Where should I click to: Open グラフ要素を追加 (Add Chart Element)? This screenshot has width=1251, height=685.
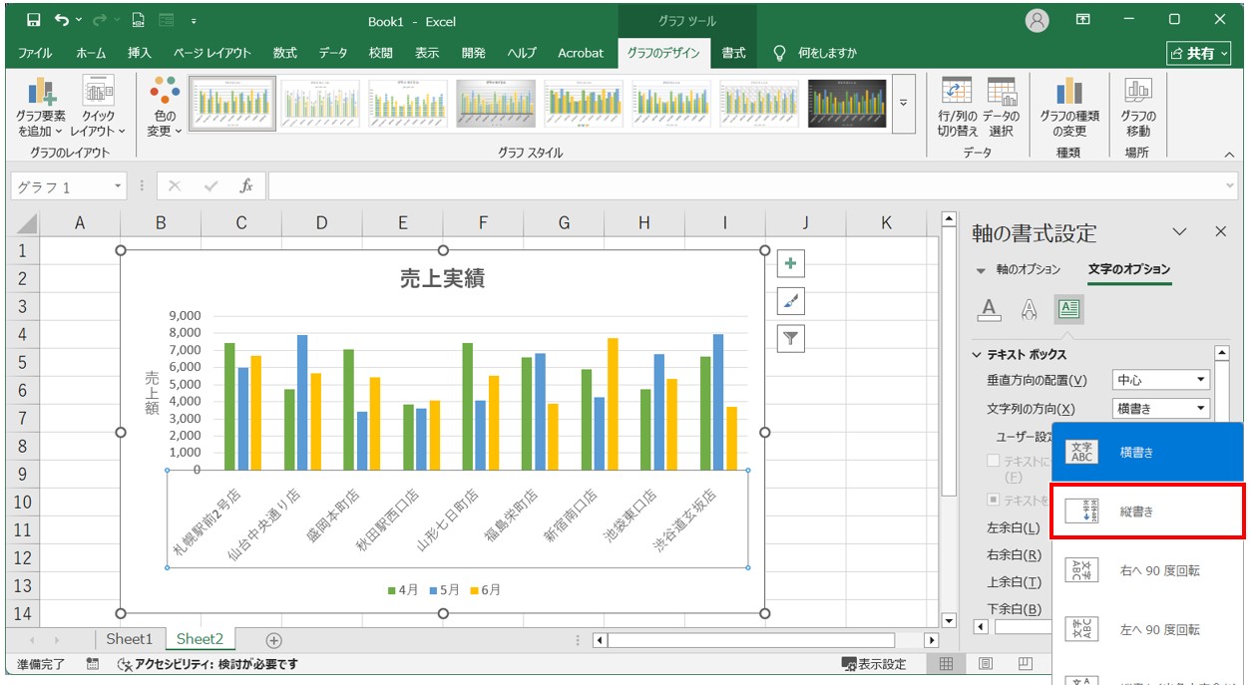[41, 109]
